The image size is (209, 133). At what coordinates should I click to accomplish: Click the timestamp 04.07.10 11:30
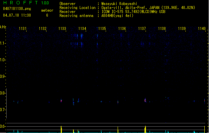click(x=17, y=15)
